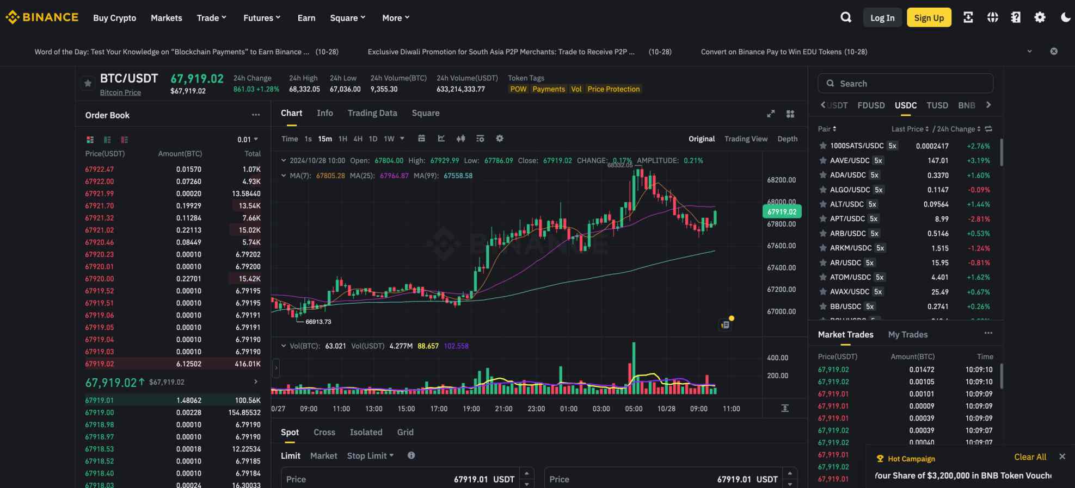The height and width of the screenshot is (488, 1075).
Task: Open the Bitcoin Price link
Action: [120, 92]
